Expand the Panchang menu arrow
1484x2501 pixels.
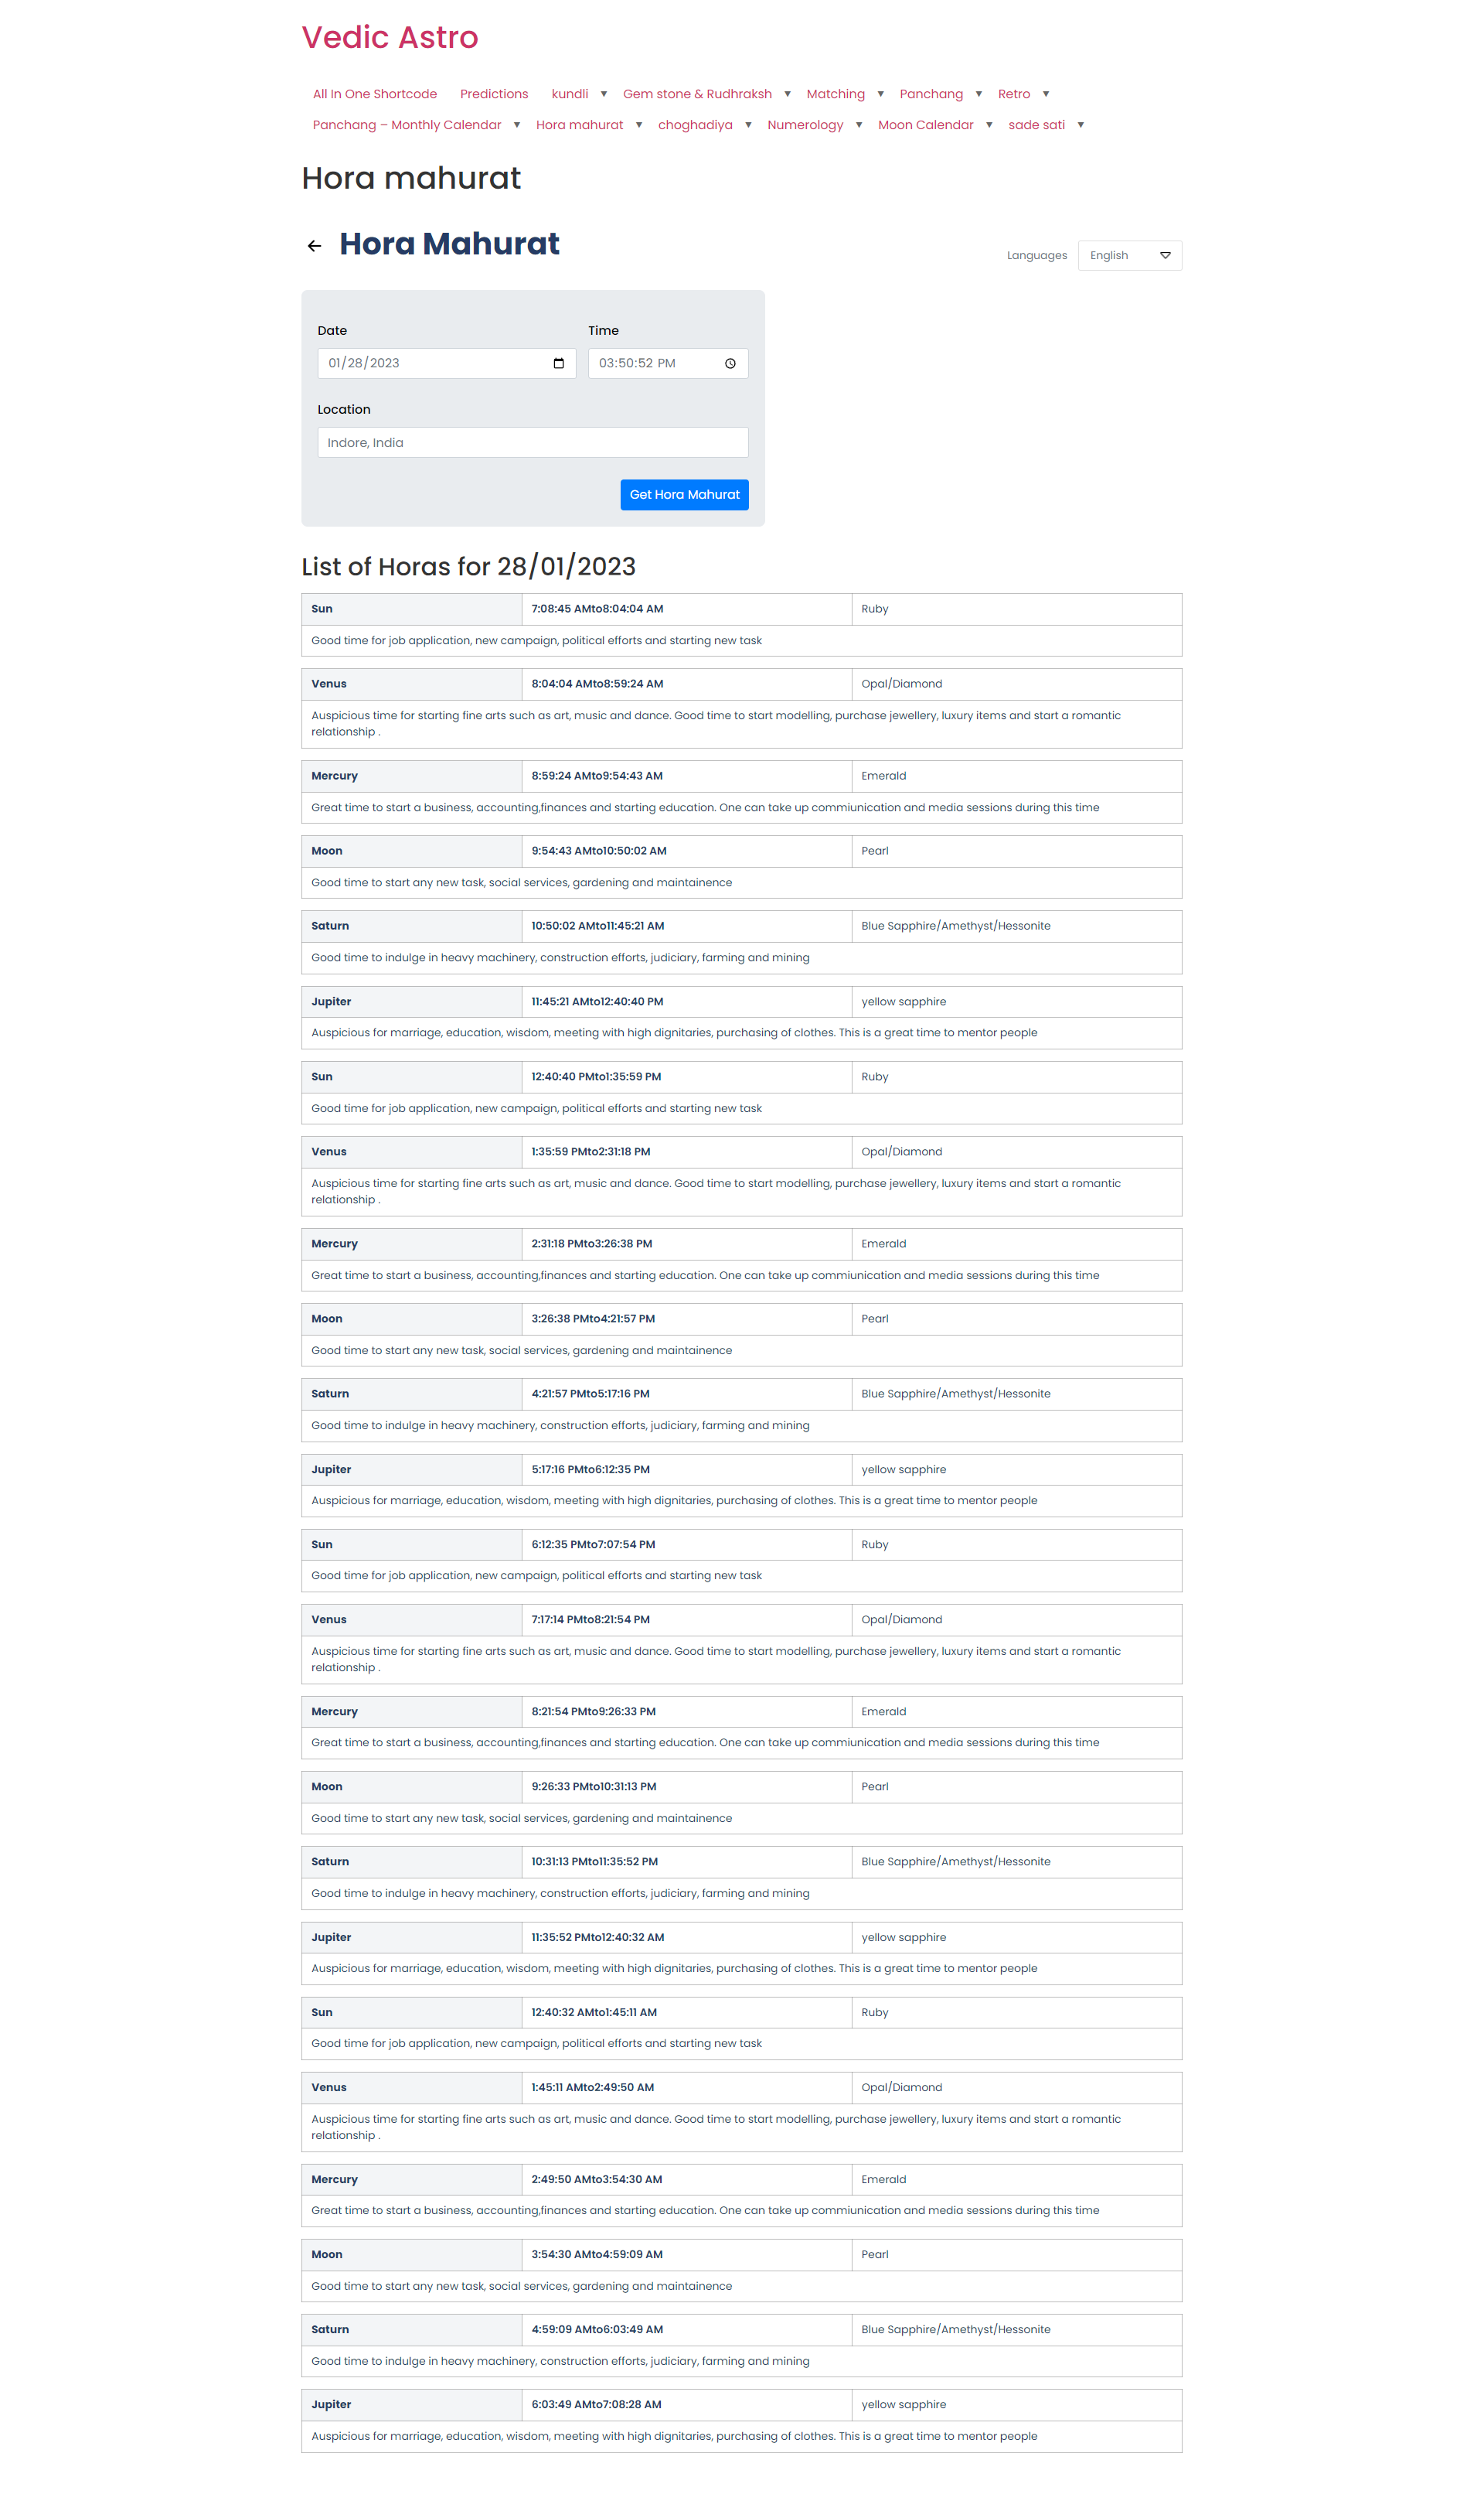[979, 94]
